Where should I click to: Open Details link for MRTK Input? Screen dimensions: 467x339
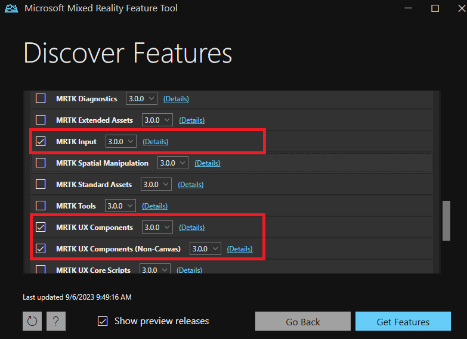click(x=156, y=142)
